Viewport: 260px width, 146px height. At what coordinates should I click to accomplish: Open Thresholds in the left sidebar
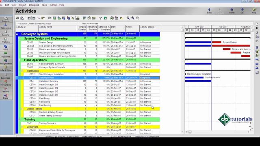click(6, 83)
